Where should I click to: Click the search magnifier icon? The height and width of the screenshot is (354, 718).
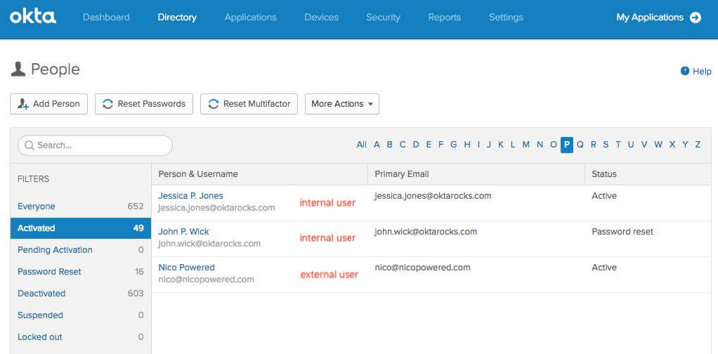click(30, 145)
